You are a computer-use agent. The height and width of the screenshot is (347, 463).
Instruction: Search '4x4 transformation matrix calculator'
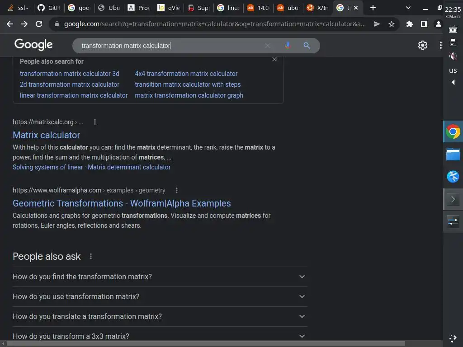tap(186, 74)
